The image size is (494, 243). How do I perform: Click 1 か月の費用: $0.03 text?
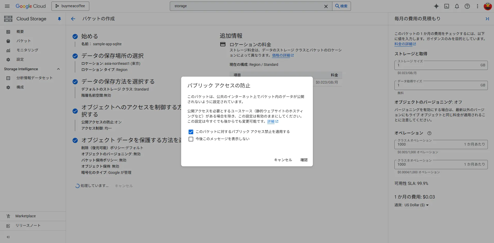[414, 197]
